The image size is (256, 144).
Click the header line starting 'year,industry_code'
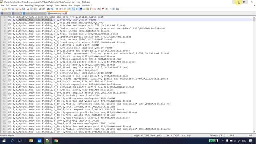tap(56, 17)
